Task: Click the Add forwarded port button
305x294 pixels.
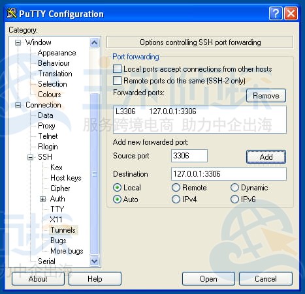Action: click(266, 156)
